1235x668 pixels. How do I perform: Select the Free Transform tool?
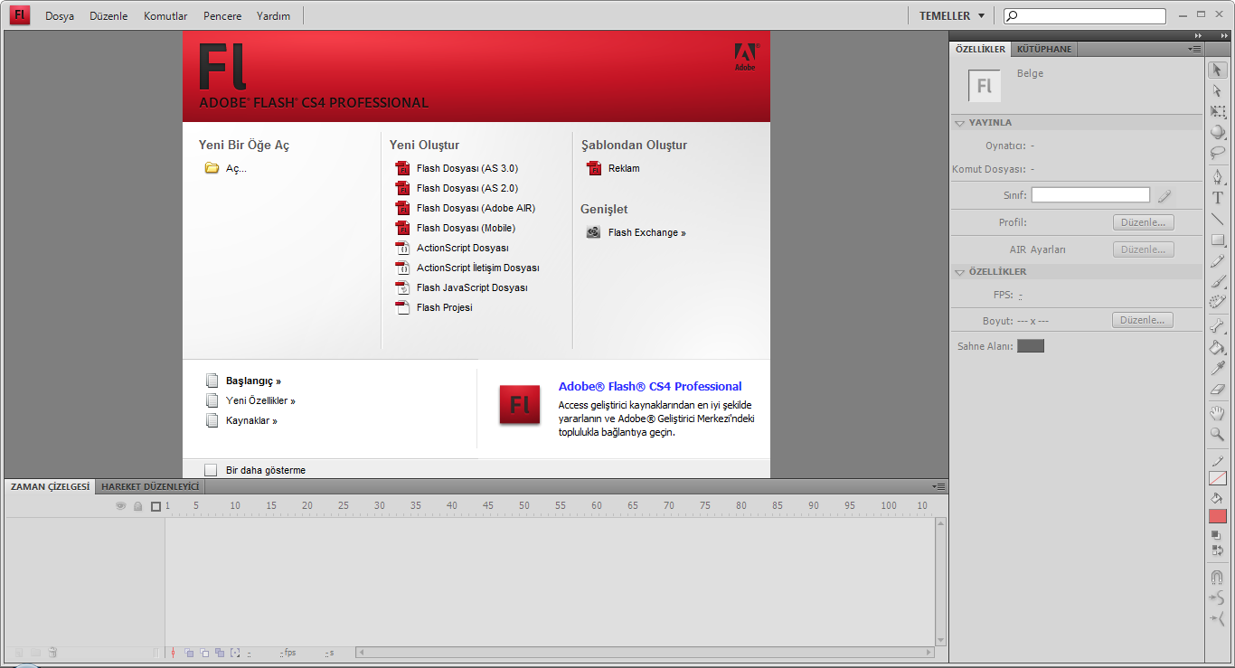(x=1218, y=112)
